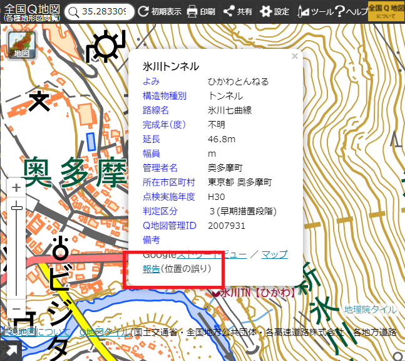Click the 地図 basemap switcher thumbnail
The height and width of the screenshot is (361, 405).
[x=22, y=46]
